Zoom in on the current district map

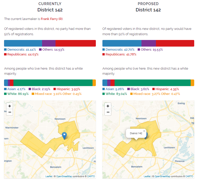coord(9,106)
